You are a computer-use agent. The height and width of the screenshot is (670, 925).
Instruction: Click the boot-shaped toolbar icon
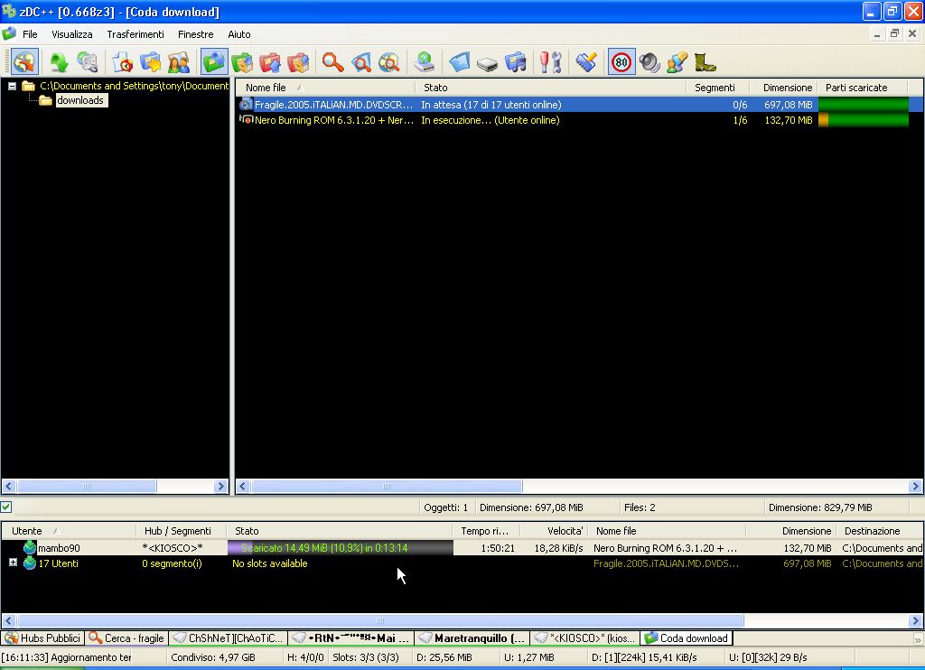(x=705, y=62)
